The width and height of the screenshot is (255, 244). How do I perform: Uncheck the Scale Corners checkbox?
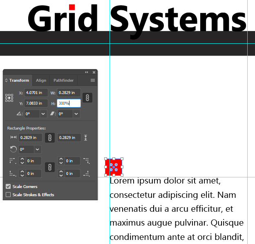click(x=8, y=187)
